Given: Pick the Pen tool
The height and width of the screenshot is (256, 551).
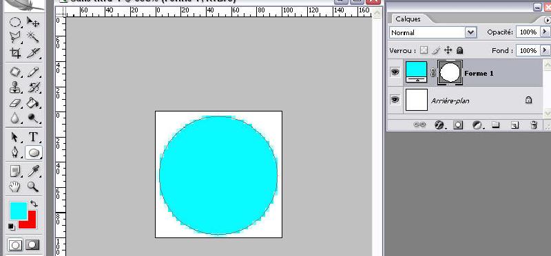Looking at the screenshot, I should [15, 152].
